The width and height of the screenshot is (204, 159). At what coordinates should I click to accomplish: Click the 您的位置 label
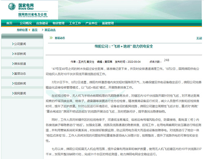pos(22,30)
